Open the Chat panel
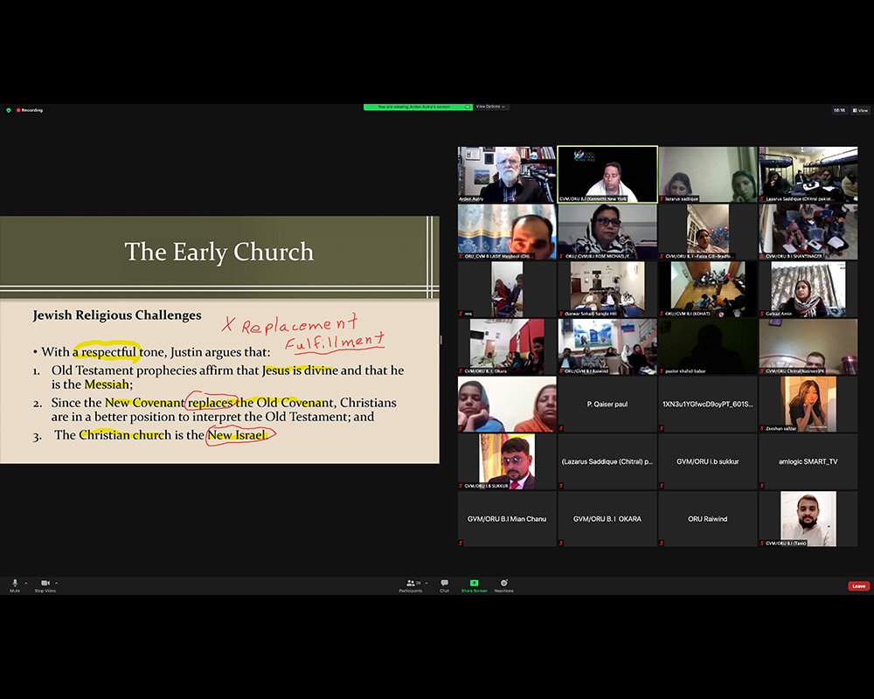 pos(444,585)
